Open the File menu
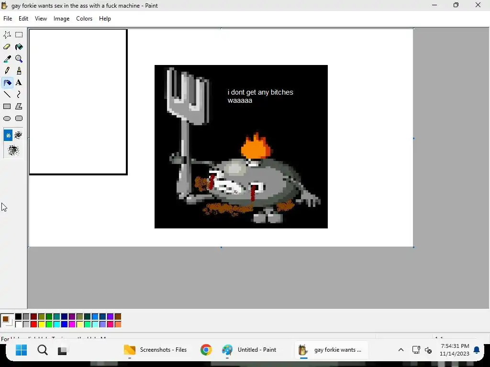The image size is (490, 367). click(8, 19)
